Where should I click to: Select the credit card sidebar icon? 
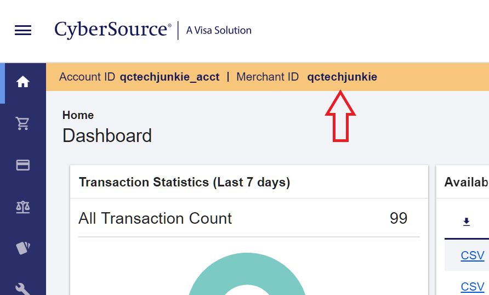23,165
